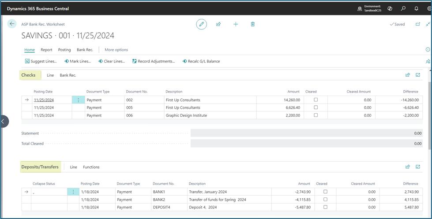Delete record using trash can icon

pos(253,24)
